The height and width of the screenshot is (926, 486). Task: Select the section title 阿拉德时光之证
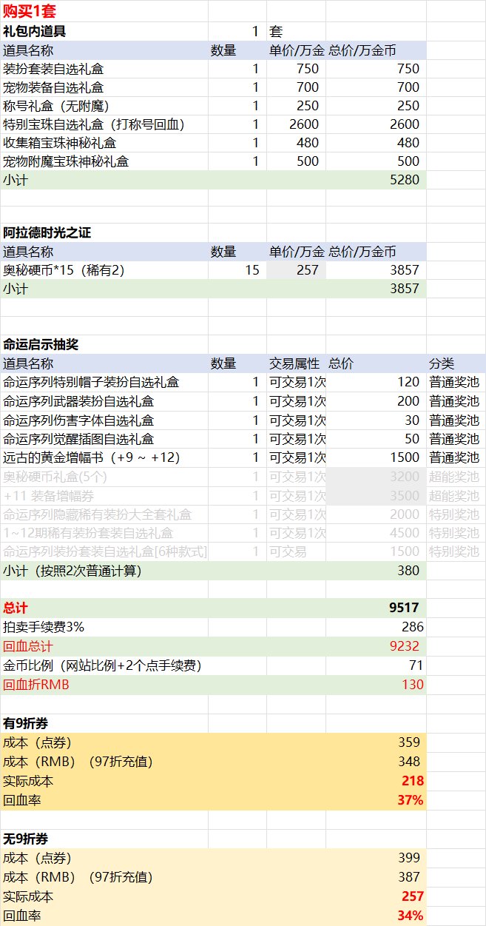[47, 233]
